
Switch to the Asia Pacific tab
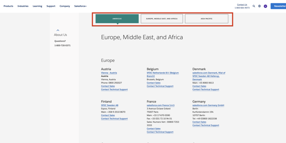point(207,19)
